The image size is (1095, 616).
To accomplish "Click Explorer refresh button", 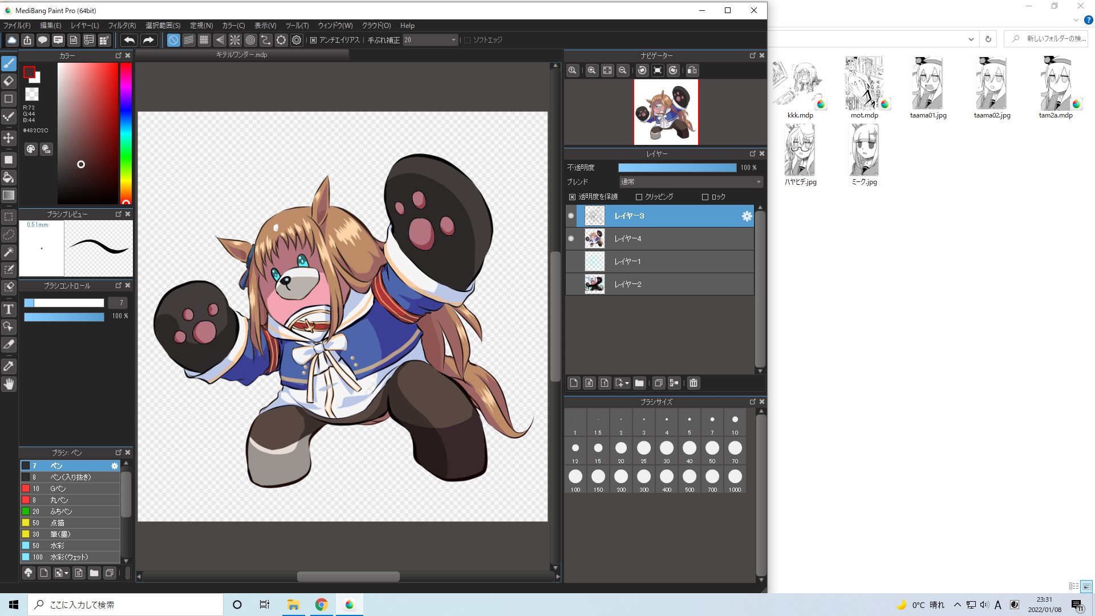I will 988,39.
